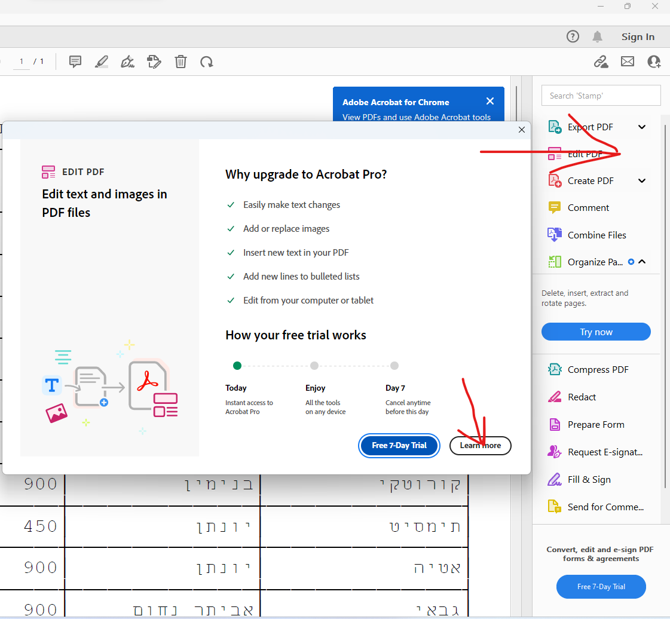Open the Create PDF tool
This screenshot has width=670, height=619.
pyautogui.click(x=590, y=180)
